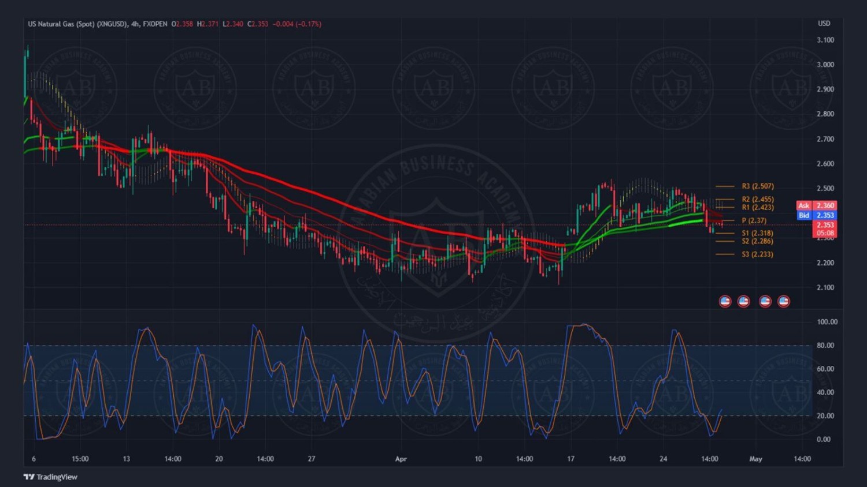
Task: Click the leftmost US flag economic event icon
Action: (725, 301)
